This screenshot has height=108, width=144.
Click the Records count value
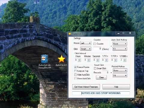(107, 73)
